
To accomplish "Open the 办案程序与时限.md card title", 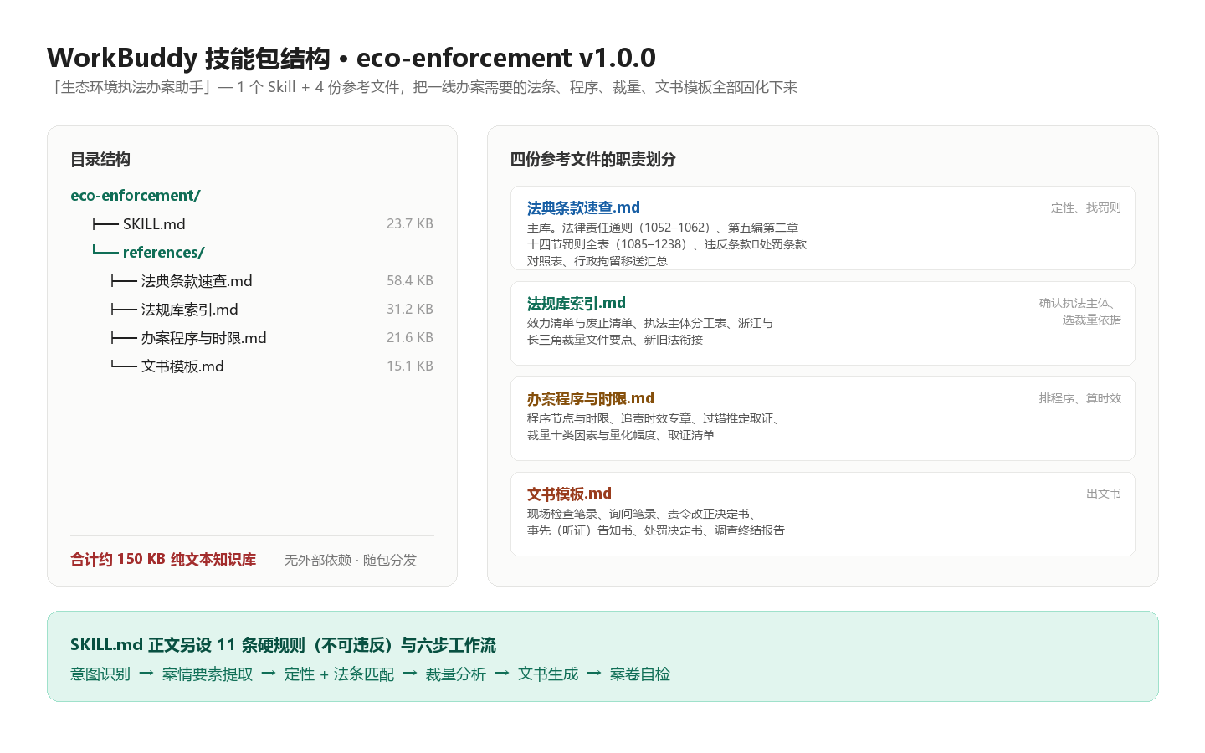I will (x=591, y=398).
